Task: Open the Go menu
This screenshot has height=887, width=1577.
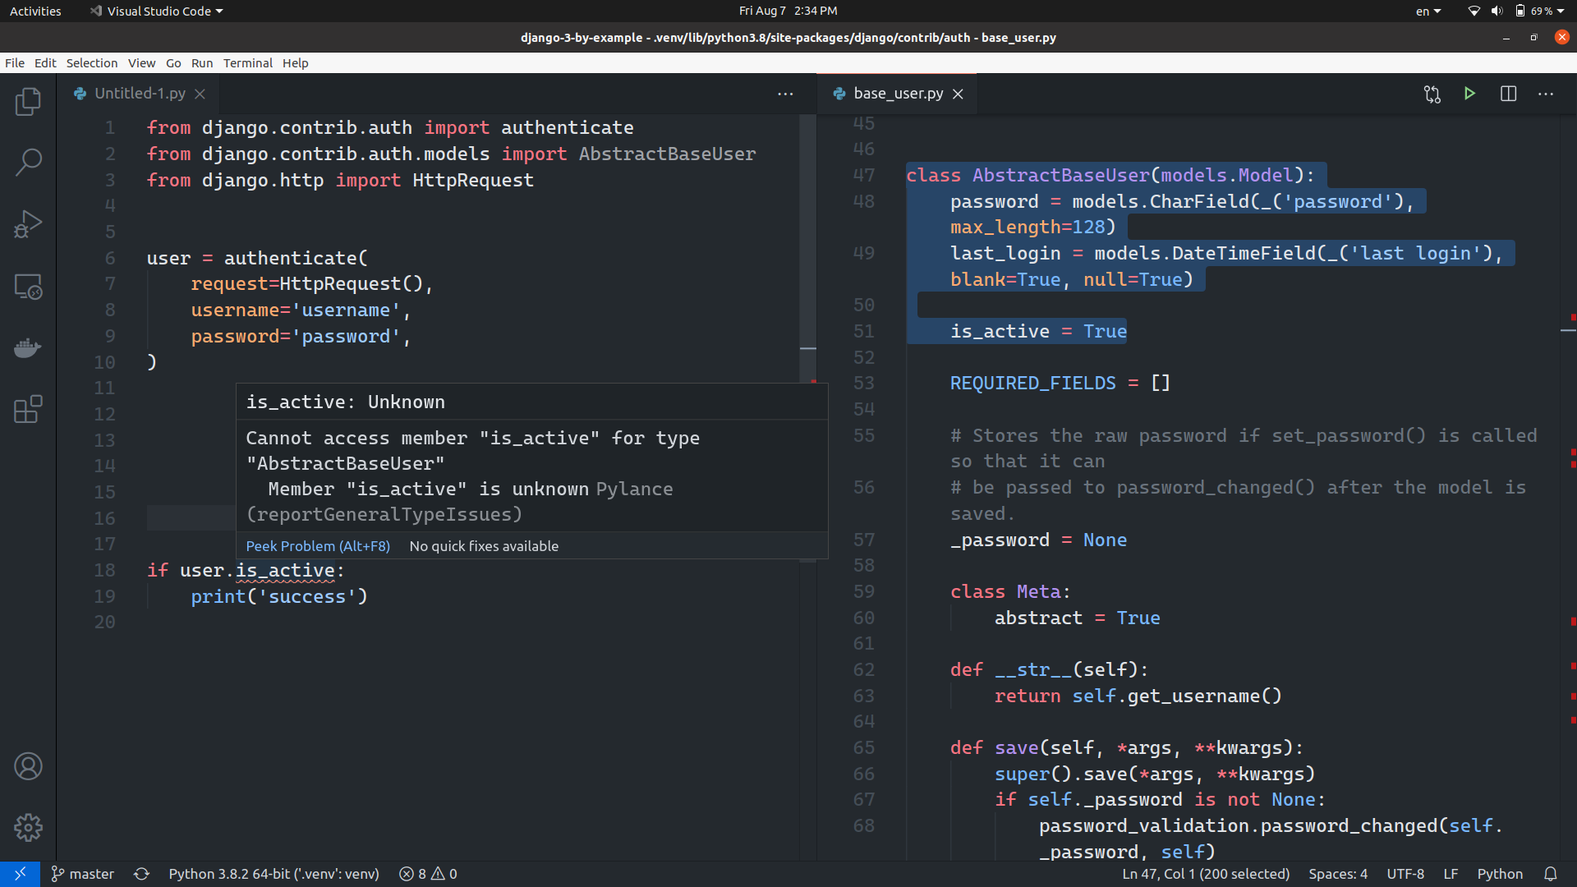Action: coord(173,63)
